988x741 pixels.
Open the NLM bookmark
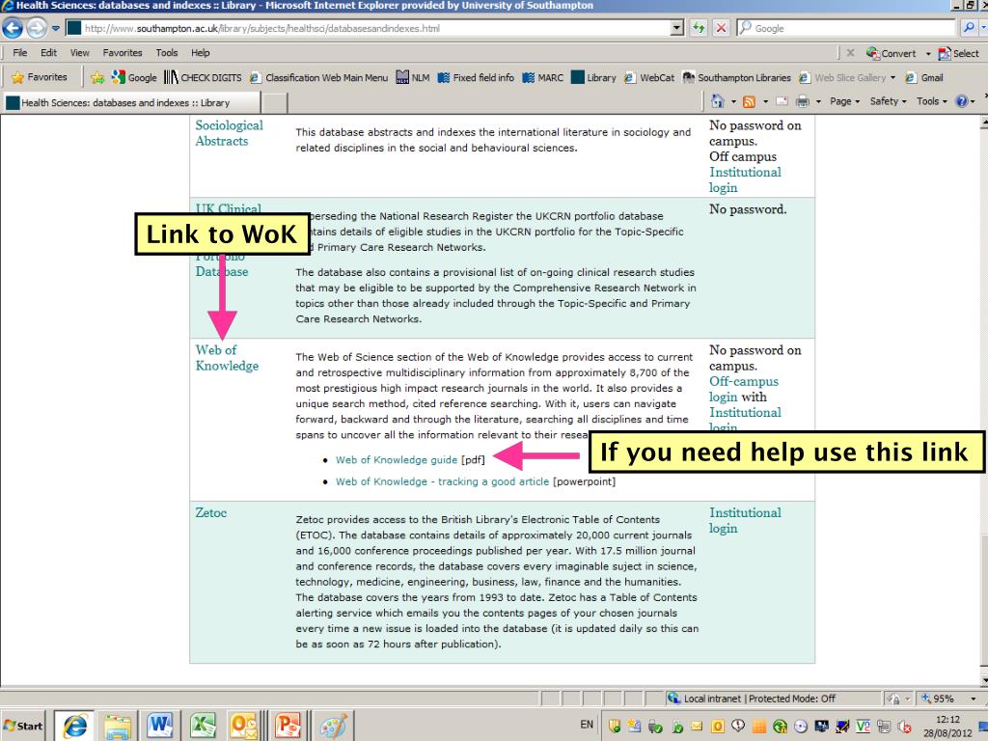pos(413,77)
